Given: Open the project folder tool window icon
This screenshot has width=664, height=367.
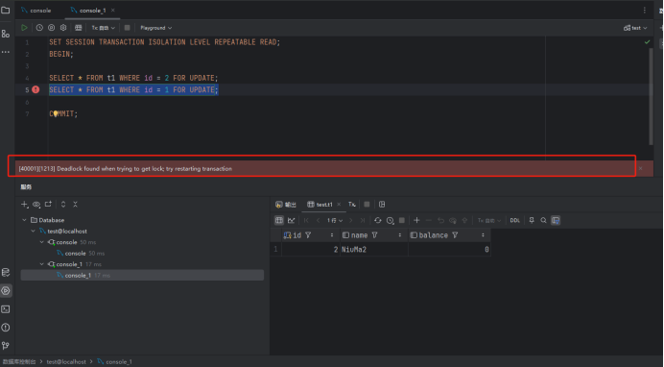Looking at the screenshot, I should click(x=6, y=11).
